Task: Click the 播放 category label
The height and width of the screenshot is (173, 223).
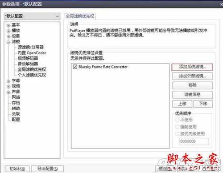Action: click(x=16, y=30)
